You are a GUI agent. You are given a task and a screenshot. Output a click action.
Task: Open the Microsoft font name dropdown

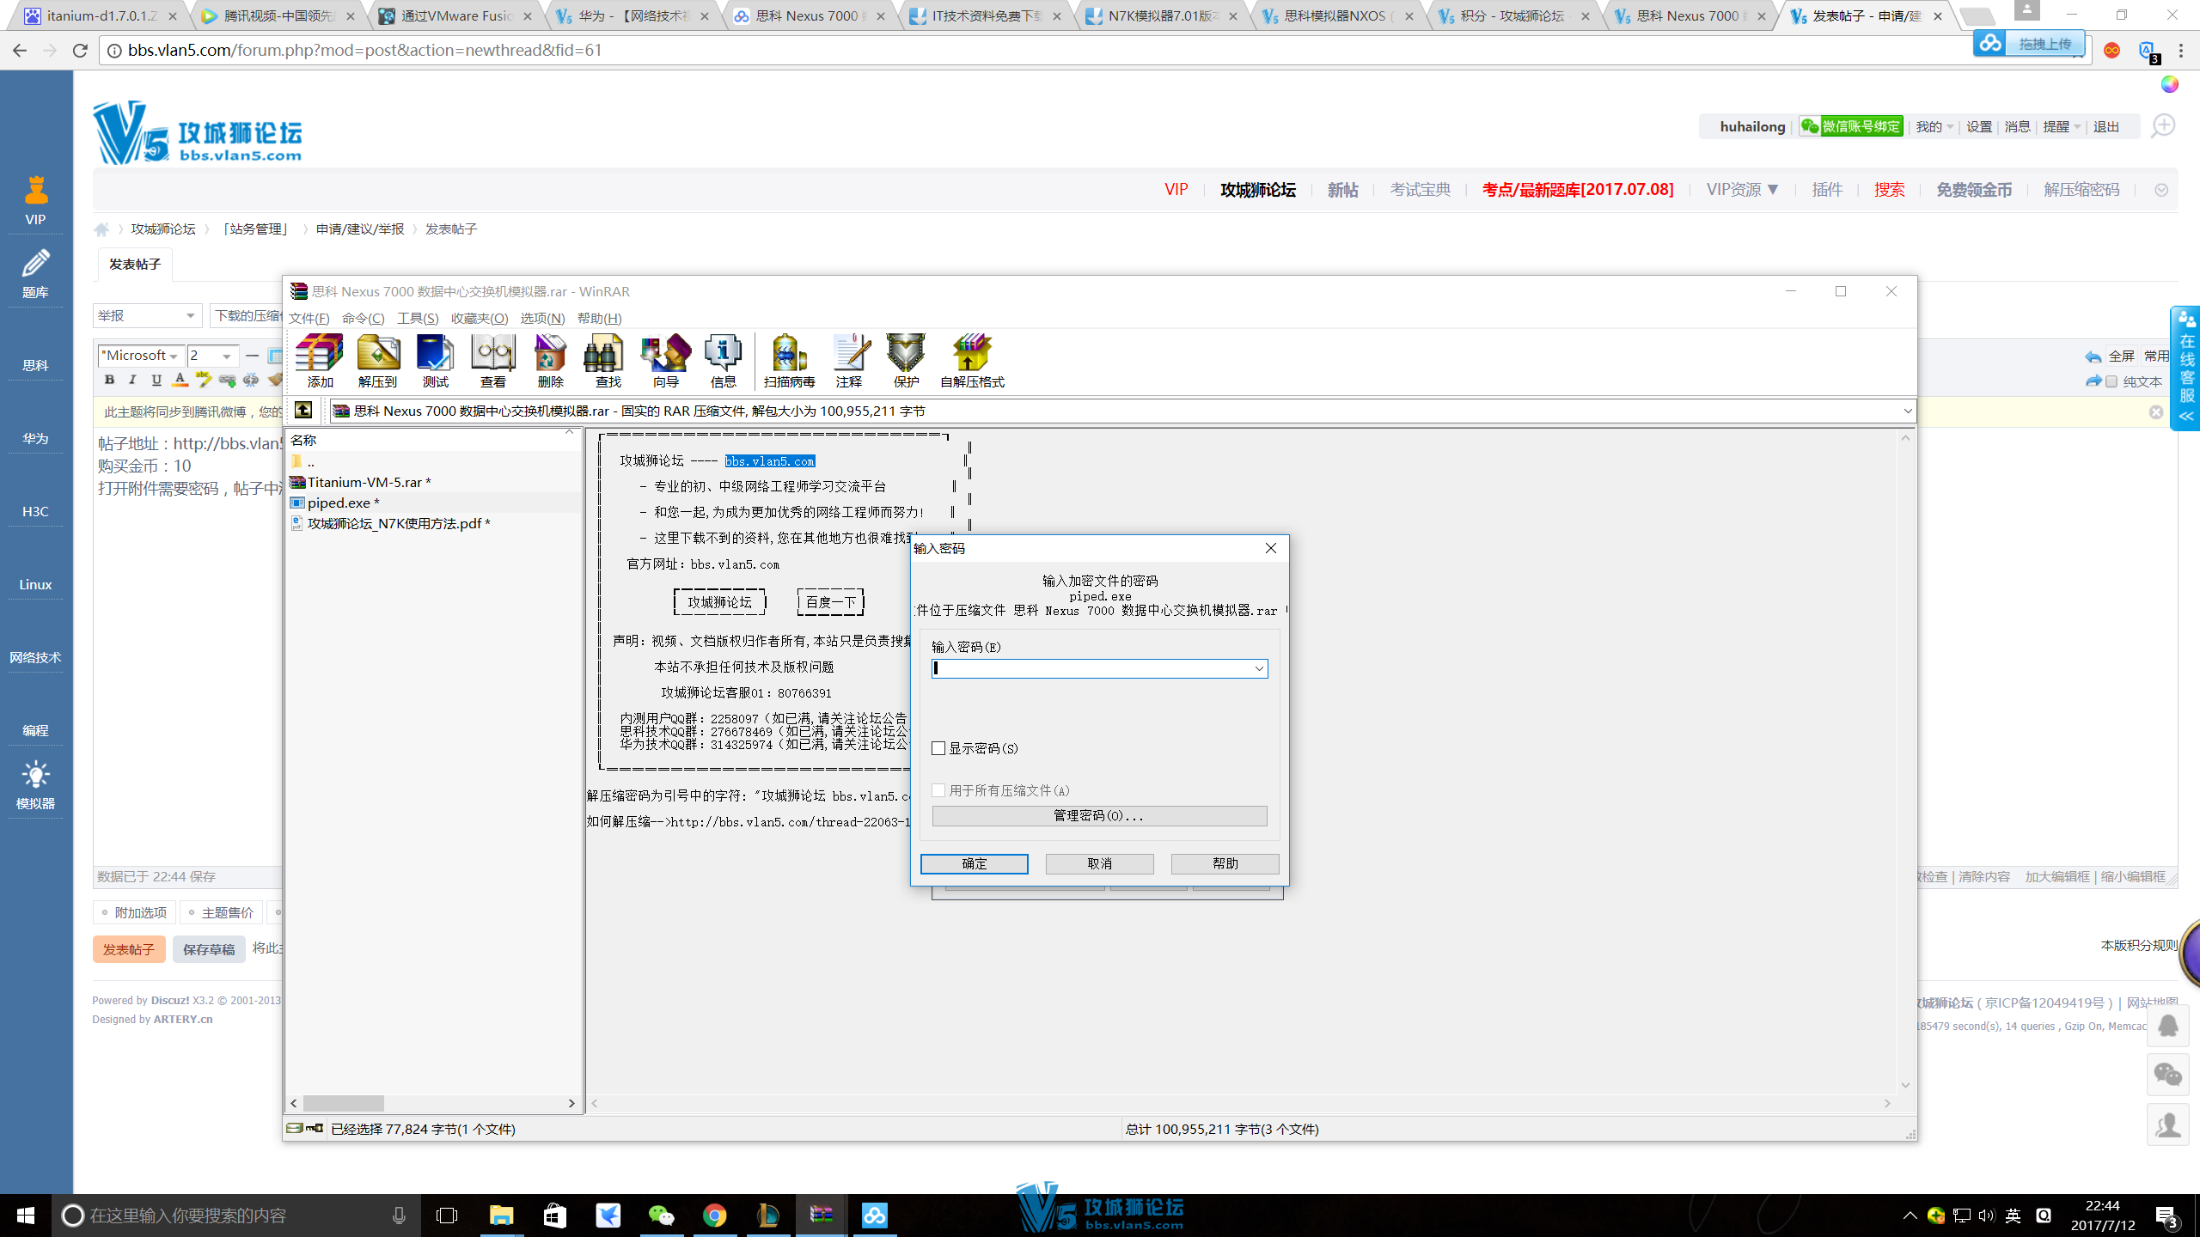[x=140, y=356]
